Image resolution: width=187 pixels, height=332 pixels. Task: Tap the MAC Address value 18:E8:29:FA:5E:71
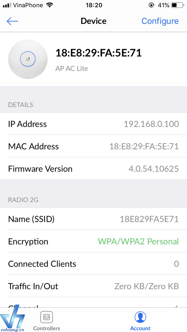pyautogui.click(x=144, y=146)
